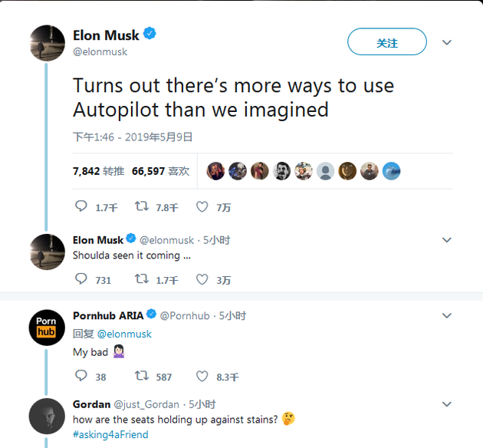
Task: View the 7,842 转推 retweets list
Action: (99, 171)
